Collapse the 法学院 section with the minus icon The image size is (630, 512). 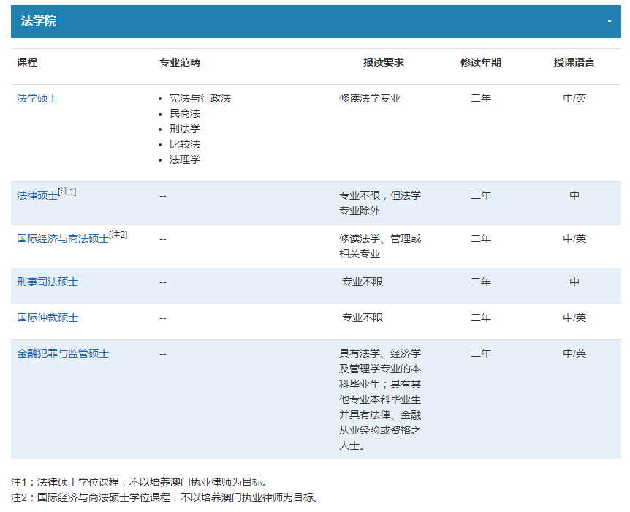(x=610, y=21)
